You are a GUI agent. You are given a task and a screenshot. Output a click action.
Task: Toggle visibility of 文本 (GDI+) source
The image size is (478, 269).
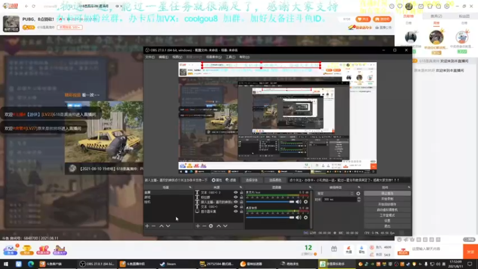point(235,206)
